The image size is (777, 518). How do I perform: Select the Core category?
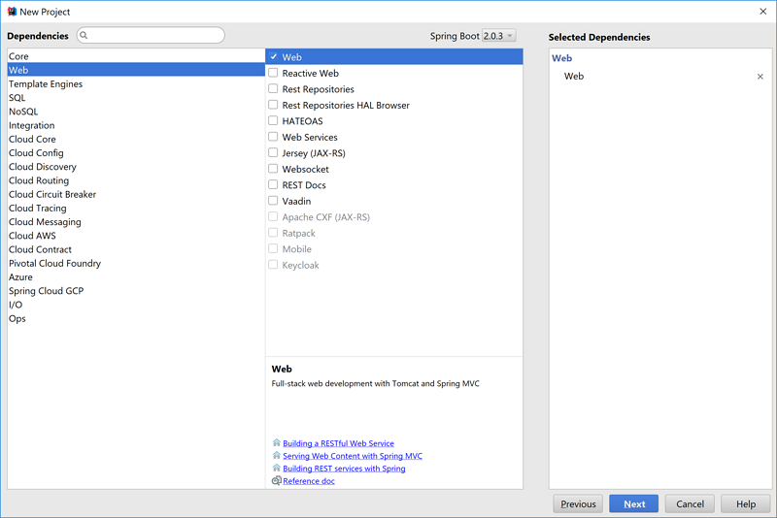point(136,56)
